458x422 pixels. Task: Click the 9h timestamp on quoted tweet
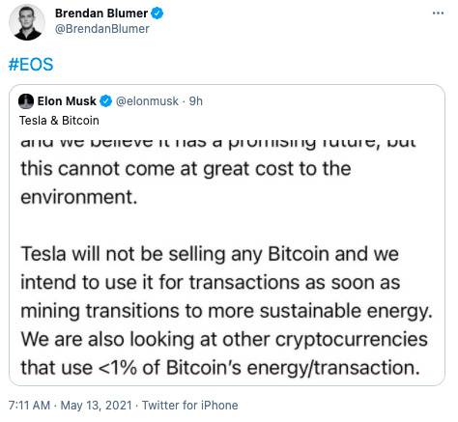coord(196,101)
